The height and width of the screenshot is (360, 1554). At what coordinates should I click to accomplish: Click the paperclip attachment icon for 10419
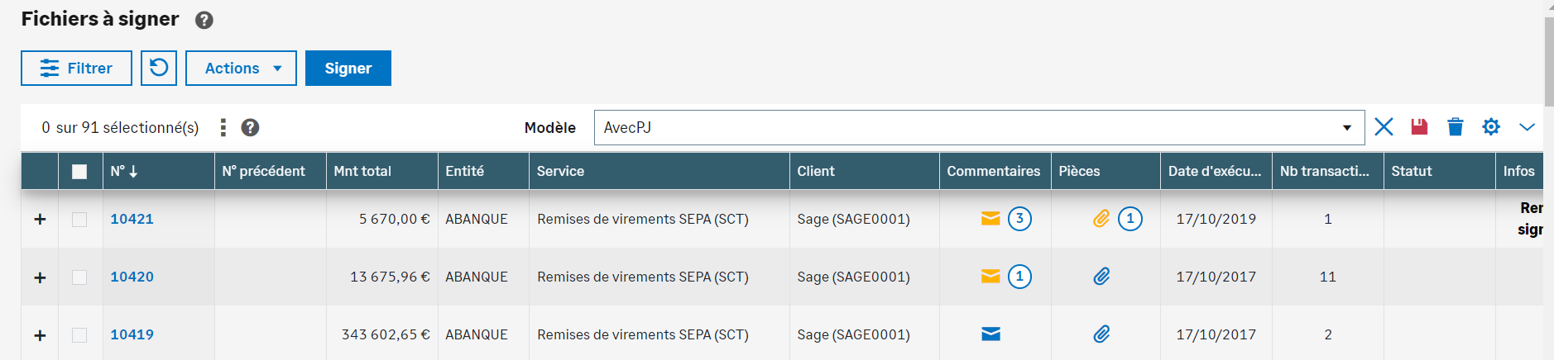coord(1101,334)
